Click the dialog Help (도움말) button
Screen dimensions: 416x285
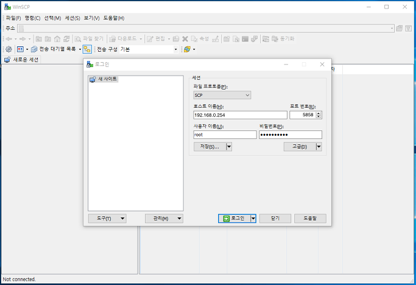(310, 219)
